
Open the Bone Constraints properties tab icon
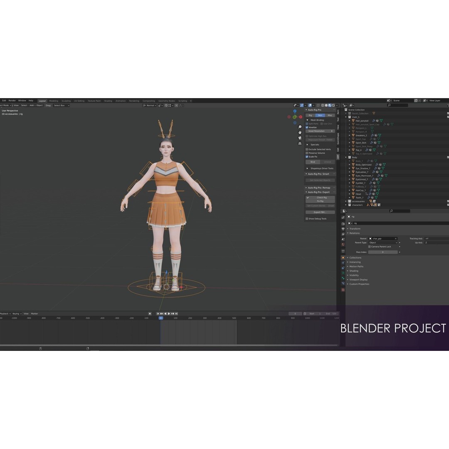[x=343, y=283]
